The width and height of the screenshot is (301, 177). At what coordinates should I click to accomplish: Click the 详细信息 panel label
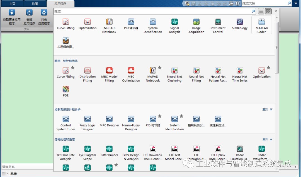[8, 167]
